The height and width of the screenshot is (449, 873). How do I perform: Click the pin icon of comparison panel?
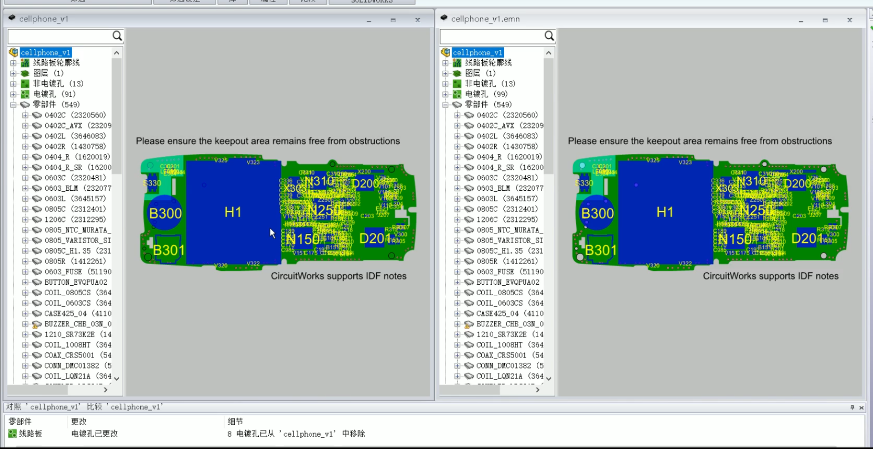point(852,407)
